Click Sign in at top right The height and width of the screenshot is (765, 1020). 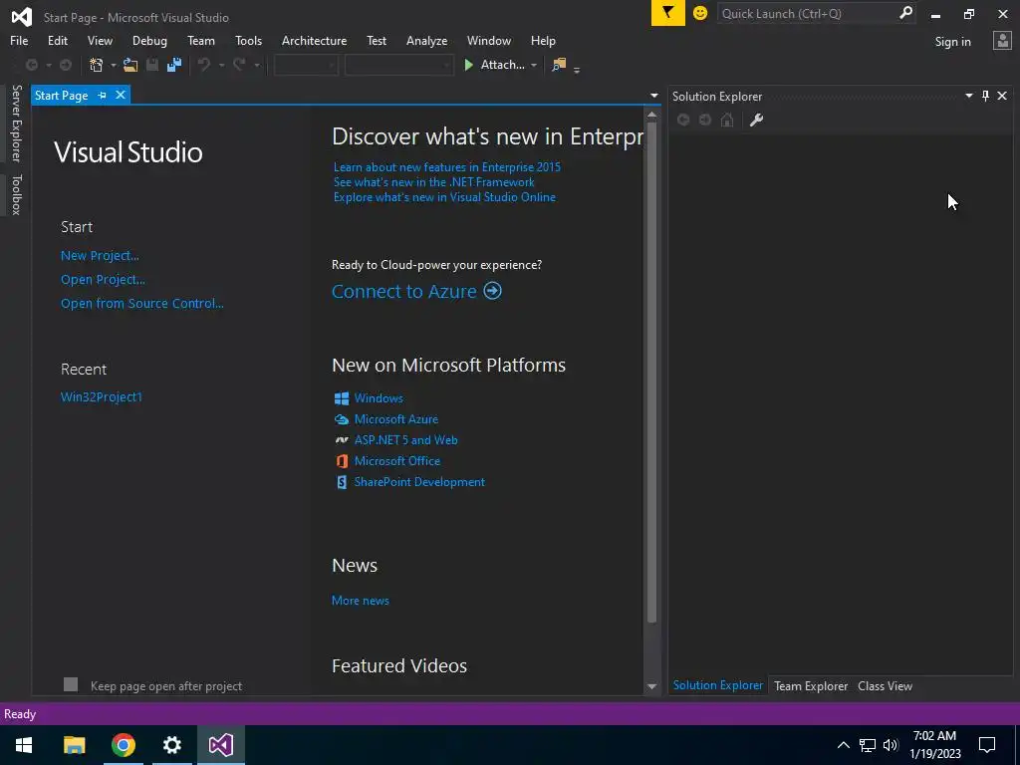tap(952, 42)
